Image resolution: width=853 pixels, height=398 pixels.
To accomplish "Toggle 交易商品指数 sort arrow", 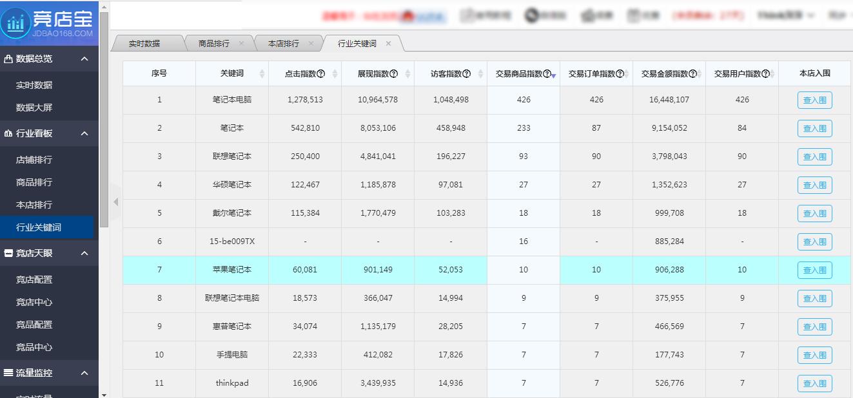I will pos(553,76).
